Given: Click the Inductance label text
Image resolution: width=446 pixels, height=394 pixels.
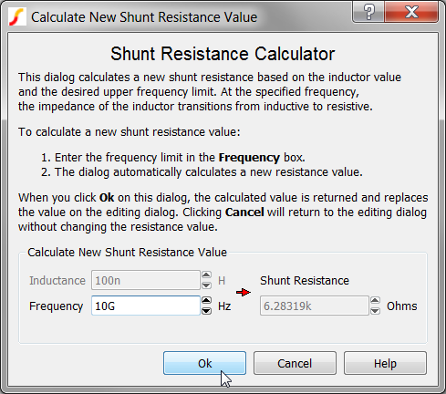Looking at the screenshot, I should coord(57,281).
